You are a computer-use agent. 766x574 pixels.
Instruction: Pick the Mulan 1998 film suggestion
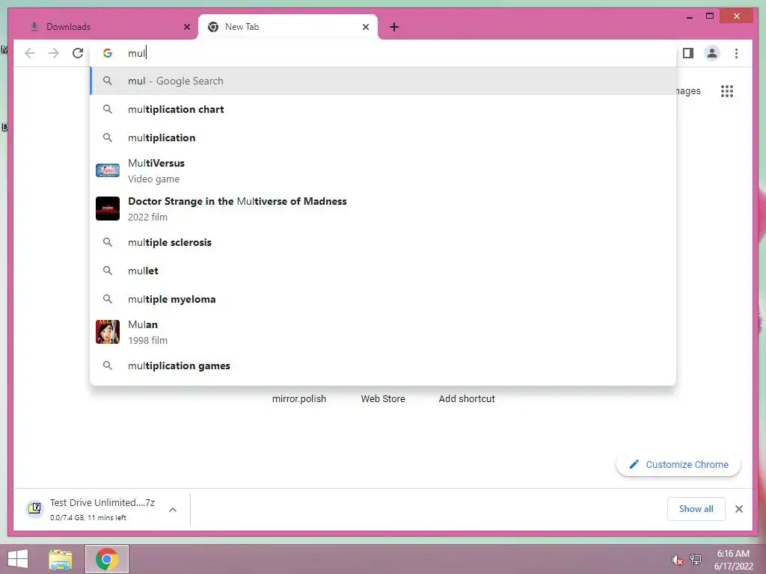(x=384, y=333)
